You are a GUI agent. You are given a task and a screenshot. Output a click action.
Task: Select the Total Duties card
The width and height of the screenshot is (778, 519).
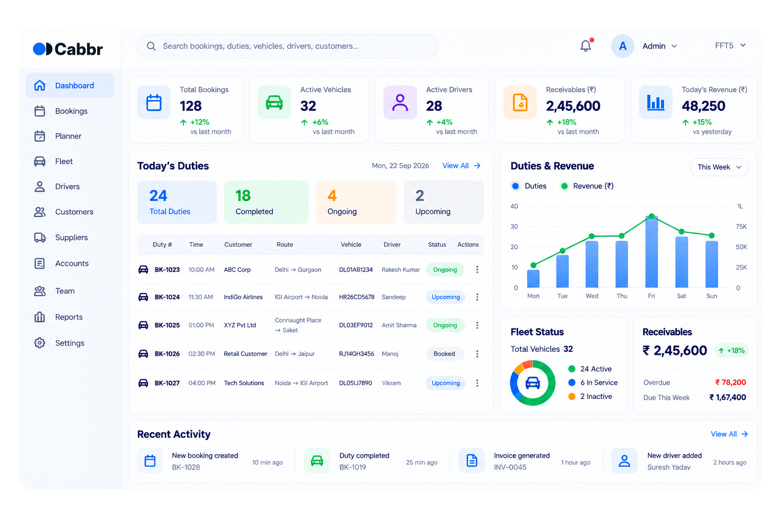177,202
